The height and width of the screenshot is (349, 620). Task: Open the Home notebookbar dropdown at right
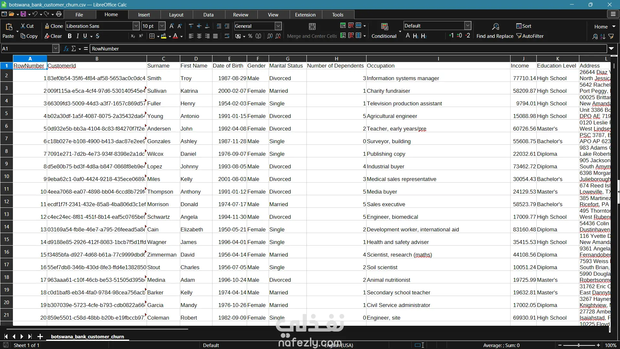pyautogui.click(x=604, y=26)
